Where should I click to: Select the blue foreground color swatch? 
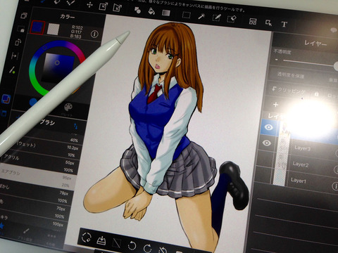tap(38, 27)
